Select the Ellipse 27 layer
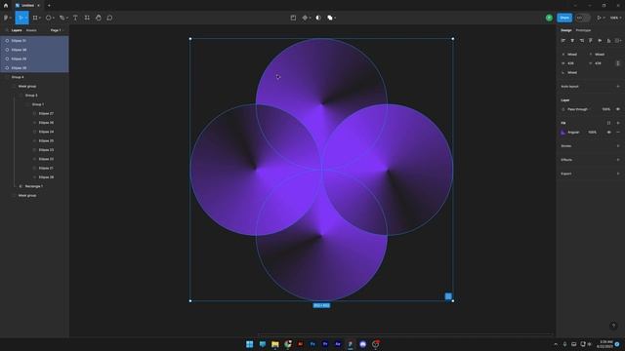Viewport: 625px width, 351px height. 34,113
